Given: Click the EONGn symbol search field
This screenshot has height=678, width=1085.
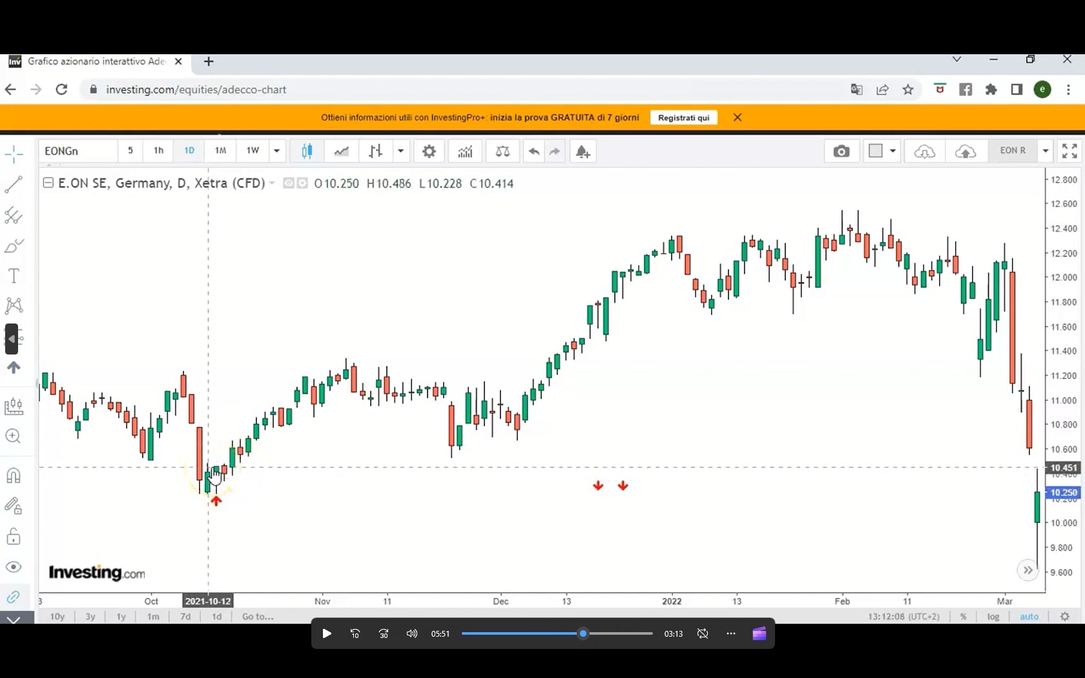Looking at the screenshot, I should [77, 151].
